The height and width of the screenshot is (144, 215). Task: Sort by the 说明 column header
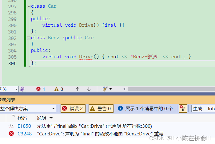coord(42,118)
